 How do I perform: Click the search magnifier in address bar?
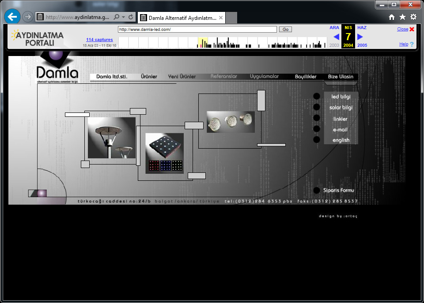coord(116,17)
